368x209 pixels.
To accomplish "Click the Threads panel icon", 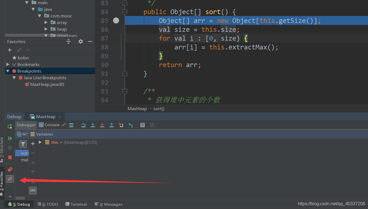I will point(25,134).
